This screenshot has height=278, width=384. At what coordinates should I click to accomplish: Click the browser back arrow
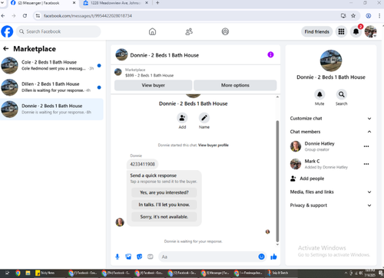3,16
